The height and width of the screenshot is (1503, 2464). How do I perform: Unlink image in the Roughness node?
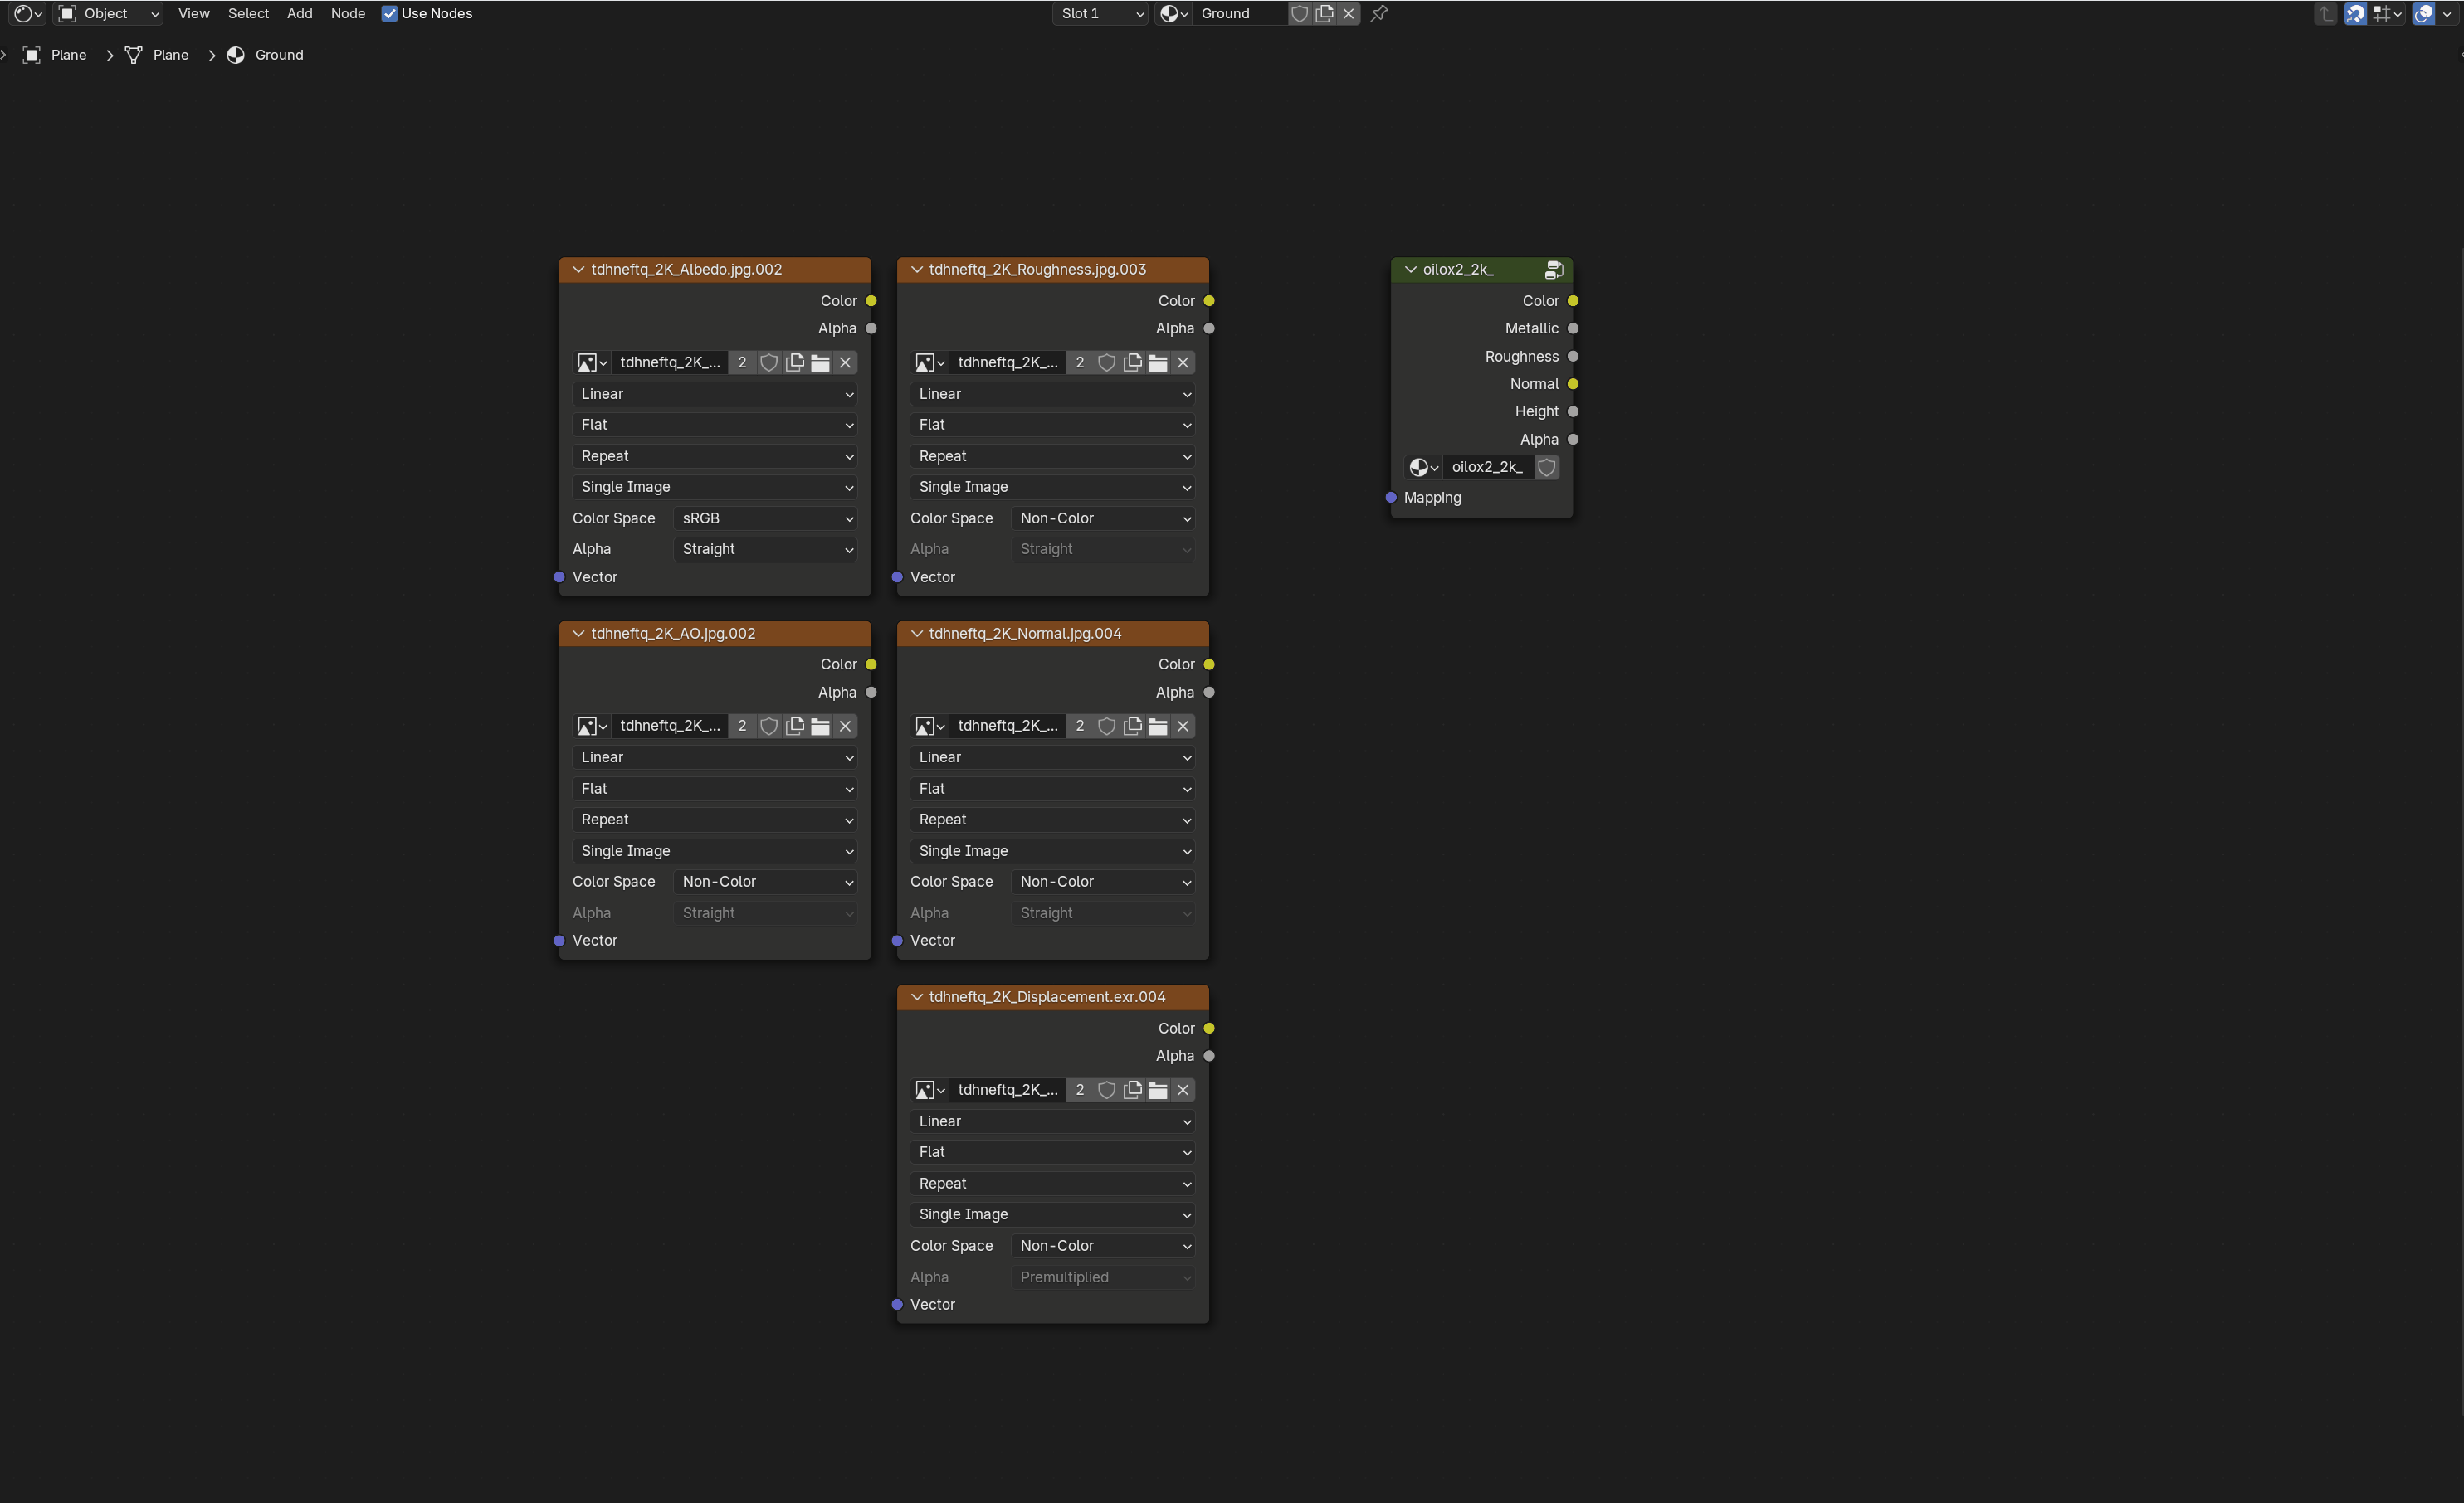pos(1183,362)
